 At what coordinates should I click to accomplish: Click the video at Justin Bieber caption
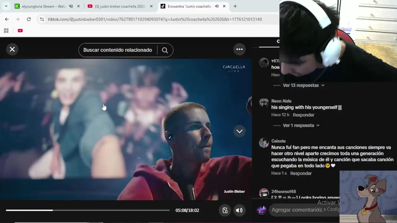click(234, 191)
